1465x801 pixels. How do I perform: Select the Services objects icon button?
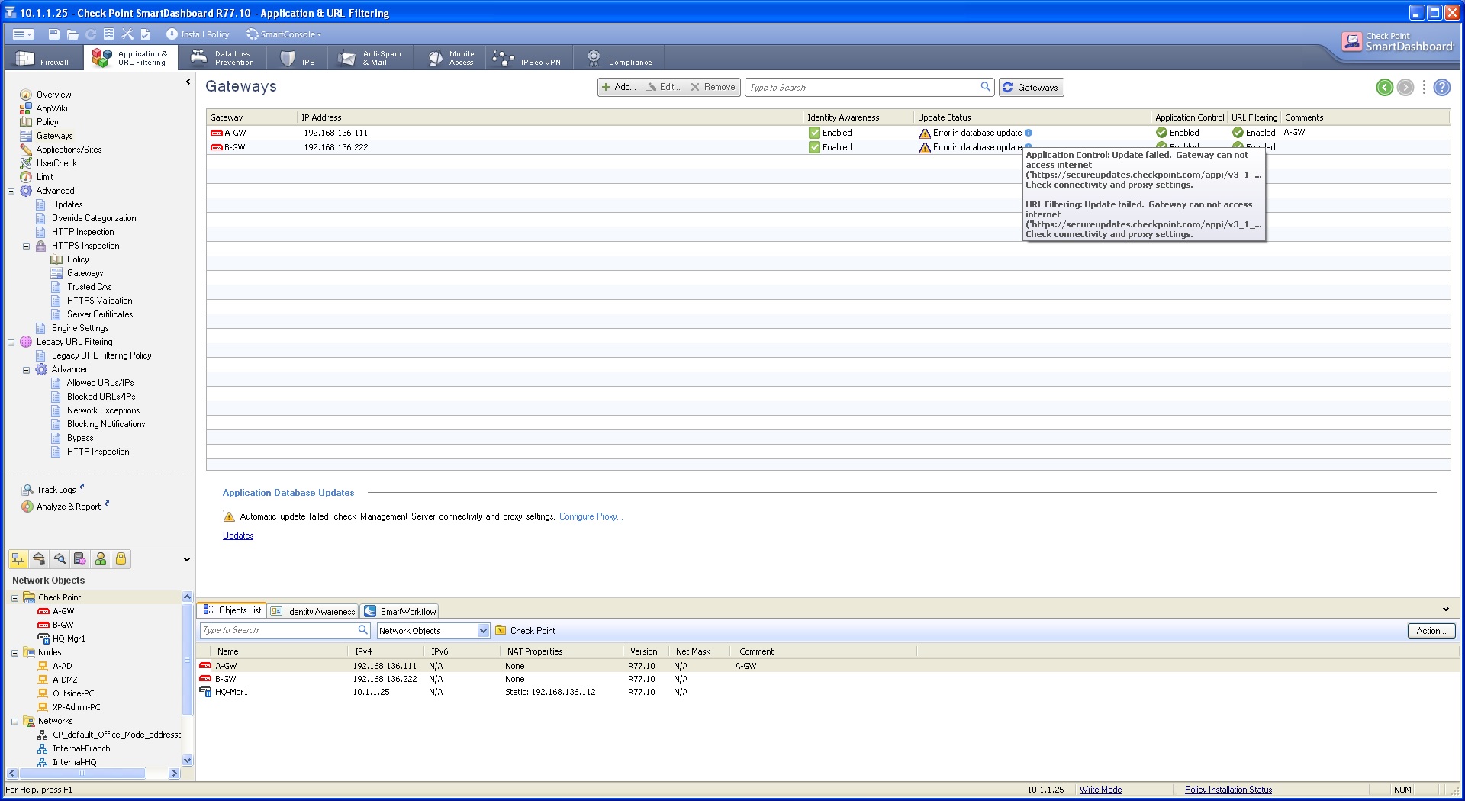39,559
